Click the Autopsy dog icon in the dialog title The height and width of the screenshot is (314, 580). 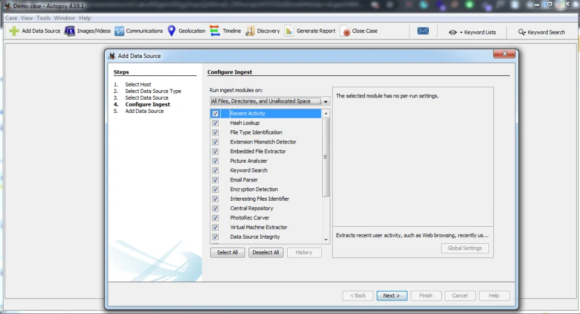pos(112,56)
